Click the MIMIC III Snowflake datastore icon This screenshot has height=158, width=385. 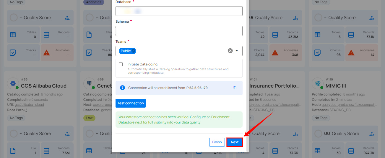pyautogui.click(x=318, y=84)
